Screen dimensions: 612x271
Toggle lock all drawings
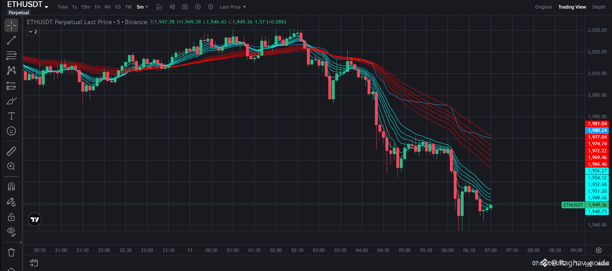[x=11, y=217]
